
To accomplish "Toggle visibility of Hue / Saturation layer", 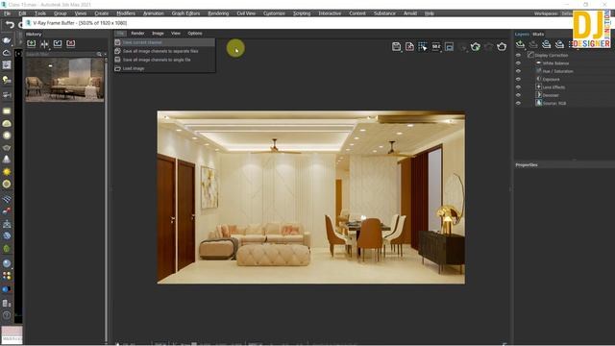I will 518,71.
